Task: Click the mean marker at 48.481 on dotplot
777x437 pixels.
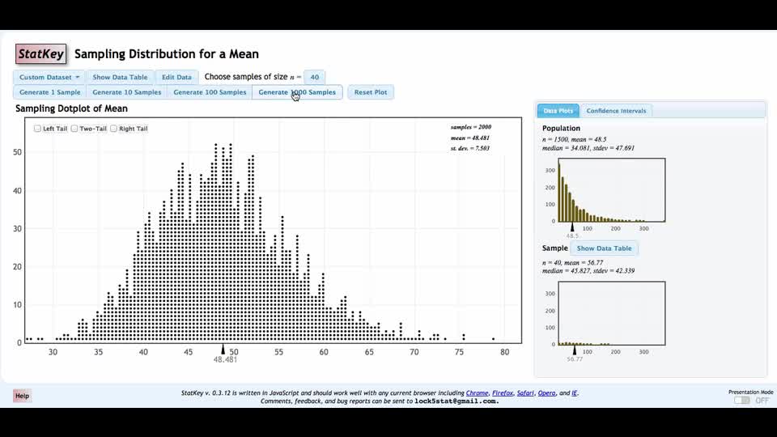Action: (x=223, y=350)
